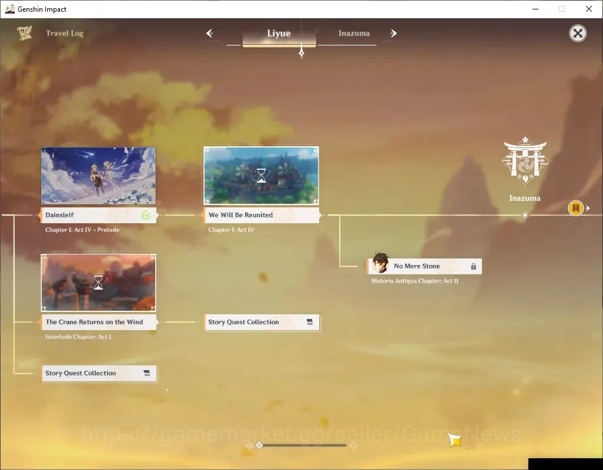Click the golden bookmark icon at timeline end

pos(576,208)
